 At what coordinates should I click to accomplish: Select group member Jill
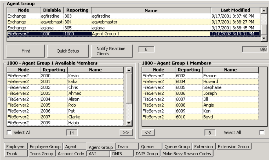[200, 99]
